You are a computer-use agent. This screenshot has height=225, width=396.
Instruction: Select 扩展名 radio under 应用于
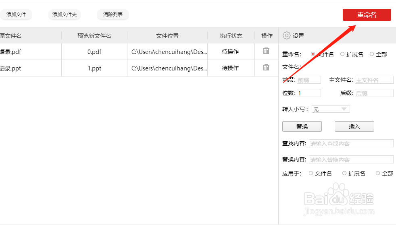(344, 173)
